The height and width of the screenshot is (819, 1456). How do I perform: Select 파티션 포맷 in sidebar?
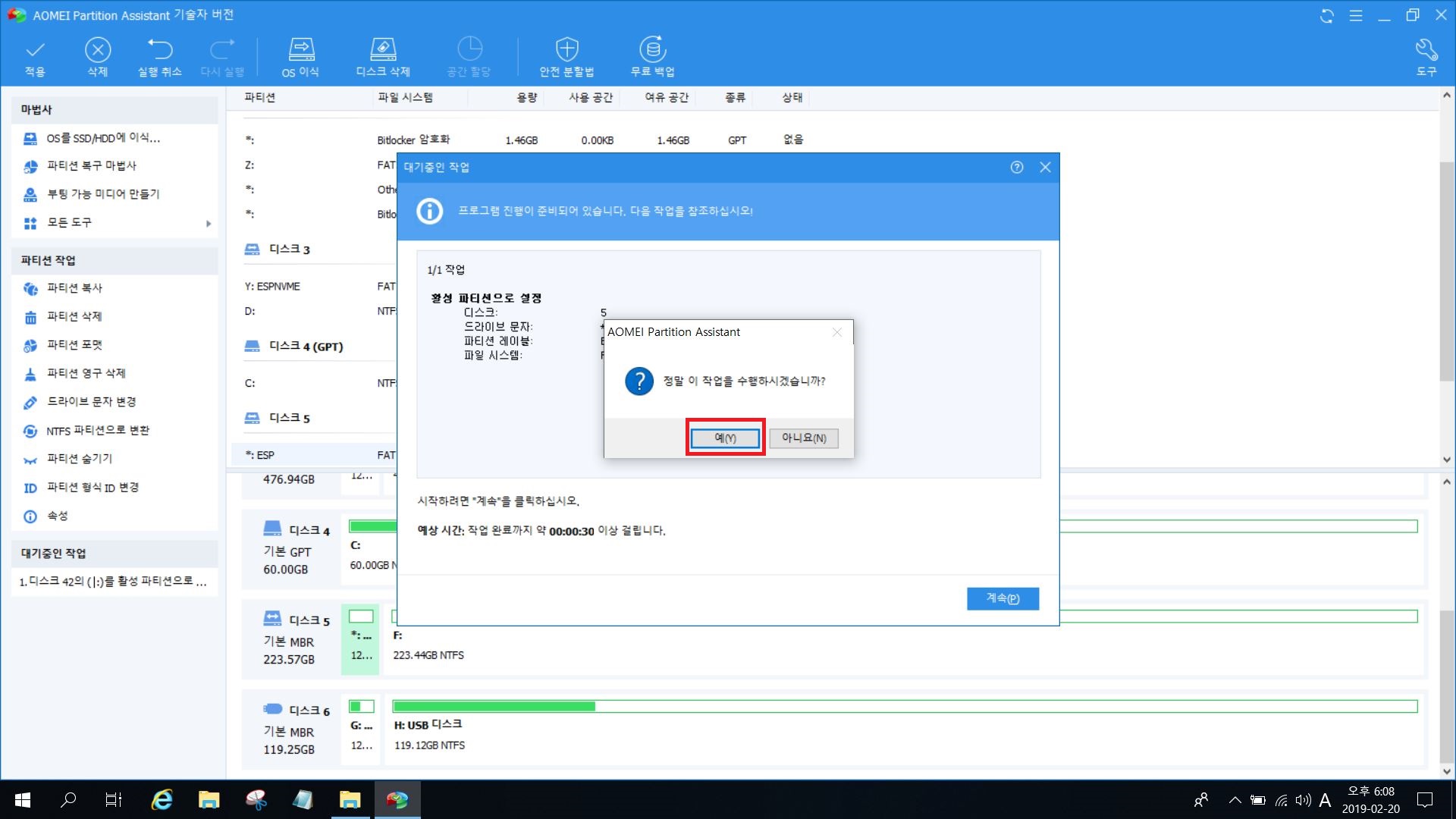[74, 345]
